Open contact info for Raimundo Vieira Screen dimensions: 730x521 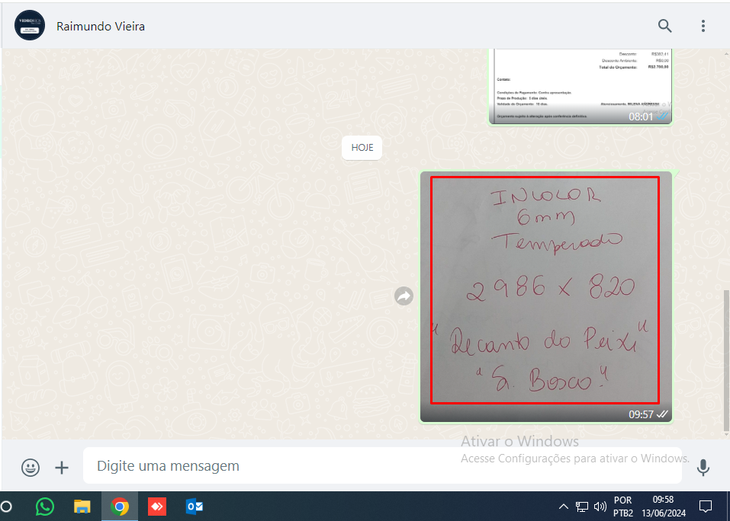pos(101,27)
